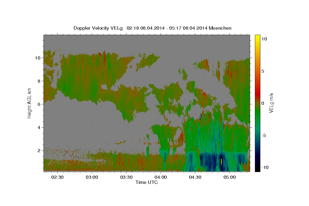The image size is (309, 206).
Task: Click the 04:30 time tick label
Action: point(195,177)
